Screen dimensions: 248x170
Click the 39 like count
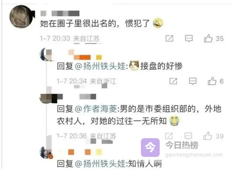pos(219,136)
